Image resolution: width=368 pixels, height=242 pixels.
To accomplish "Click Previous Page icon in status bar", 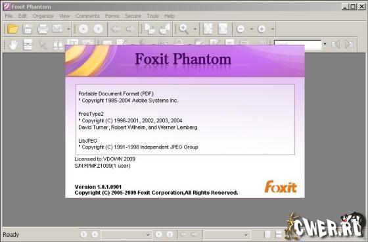I will click(x=95, y=234).
